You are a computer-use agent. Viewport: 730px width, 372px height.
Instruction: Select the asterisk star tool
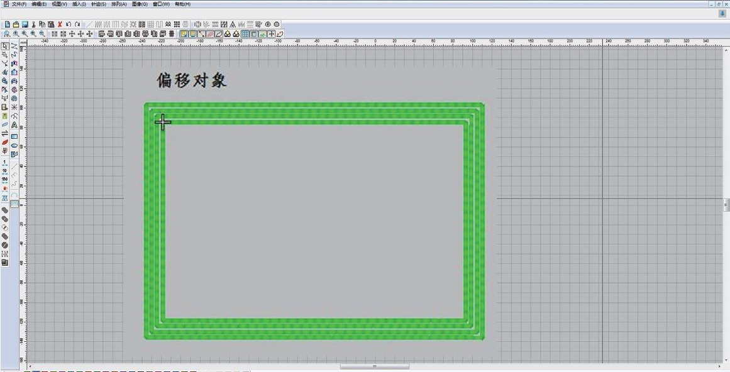[x=14, y=107]
